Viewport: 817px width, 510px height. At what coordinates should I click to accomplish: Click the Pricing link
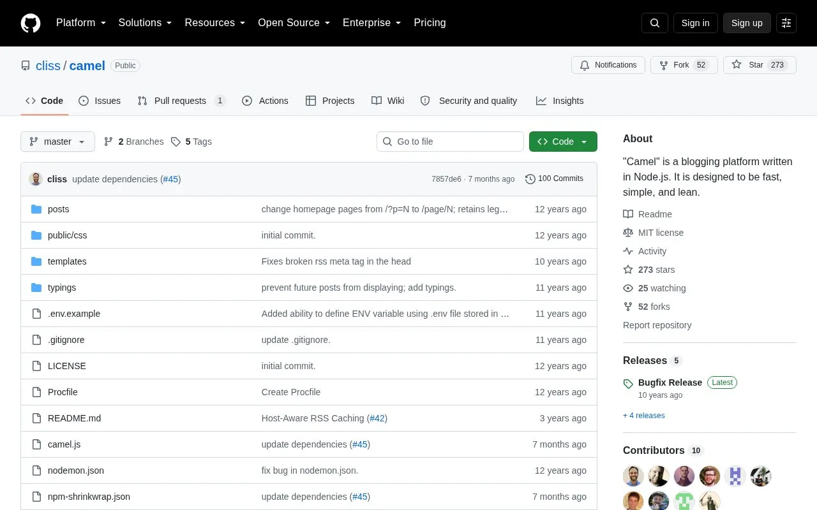coord(430,23)
